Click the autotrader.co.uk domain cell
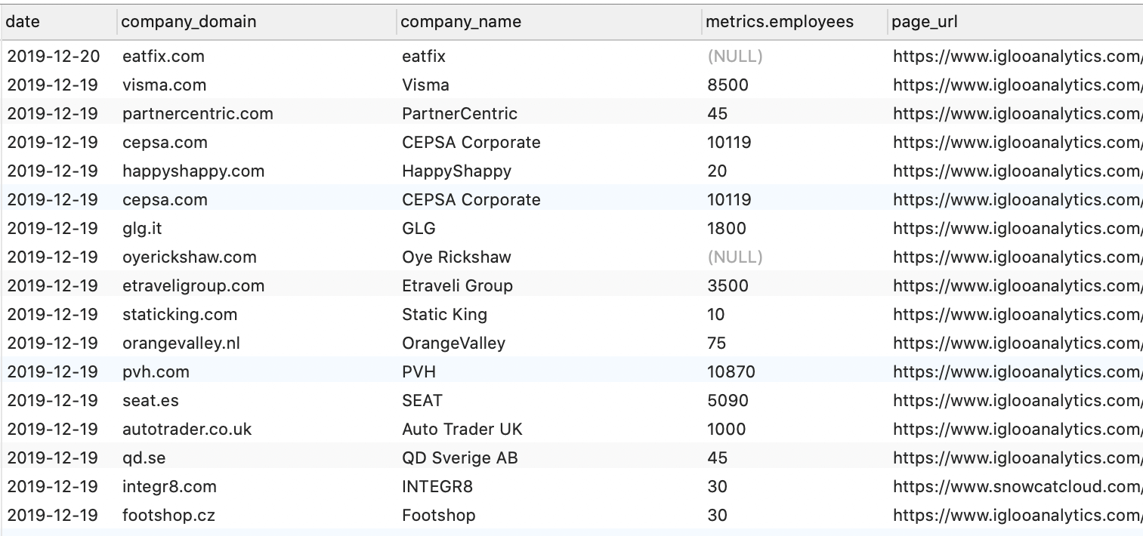 [187, 430]
